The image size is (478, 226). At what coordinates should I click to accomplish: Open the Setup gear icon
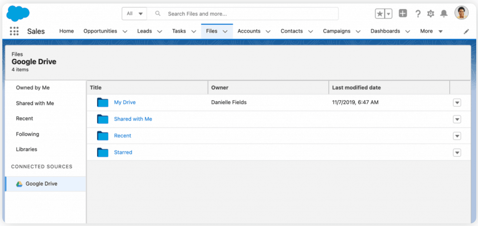(x=431, y=14)
